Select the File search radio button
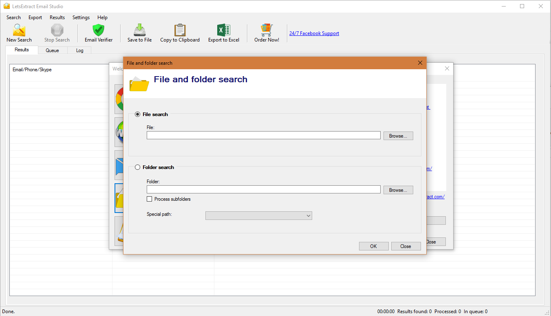The height and width of the screenshot is (316, 551). (138, 114)
